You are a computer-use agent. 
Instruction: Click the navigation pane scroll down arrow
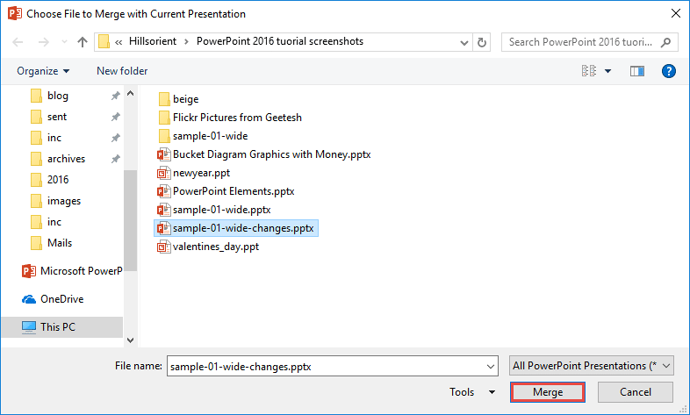pos(130,340)
